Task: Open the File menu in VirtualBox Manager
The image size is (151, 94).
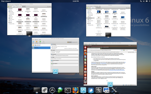Action: click(x=33, y=40)
